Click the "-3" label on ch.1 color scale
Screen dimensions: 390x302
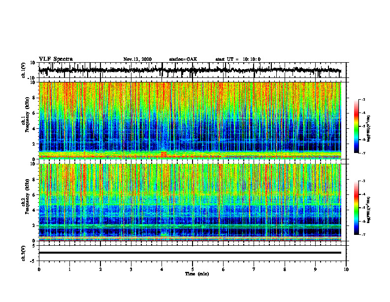point(363,99)
